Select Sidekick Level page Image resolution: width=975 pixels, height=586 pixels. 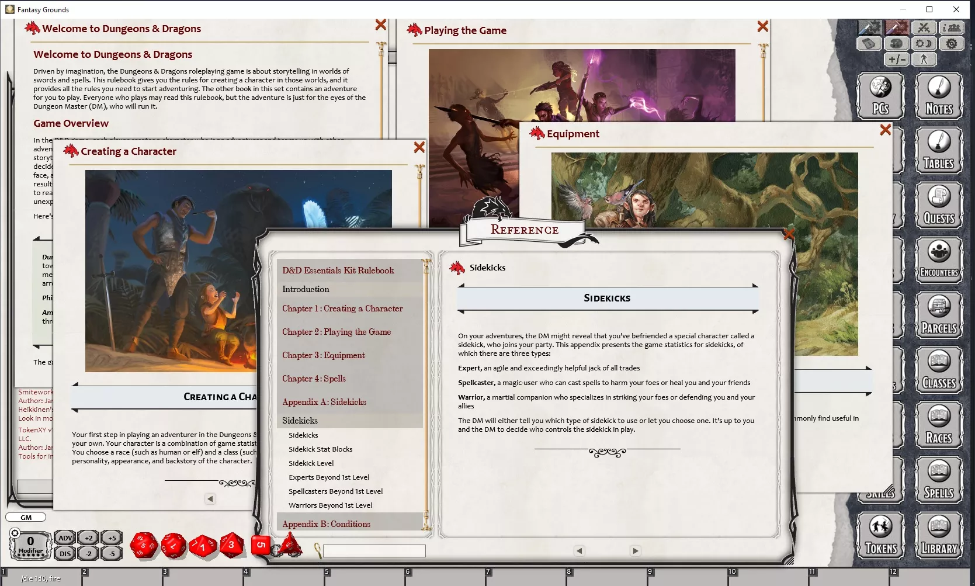(x=311, y=463)
